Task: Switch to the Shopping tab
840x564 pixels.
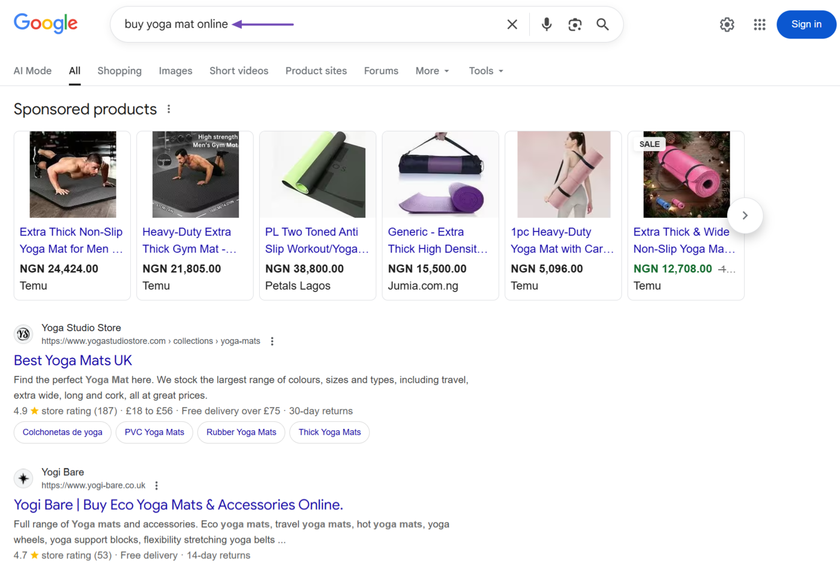Action: pyautogui.click(x=119, y=71)
